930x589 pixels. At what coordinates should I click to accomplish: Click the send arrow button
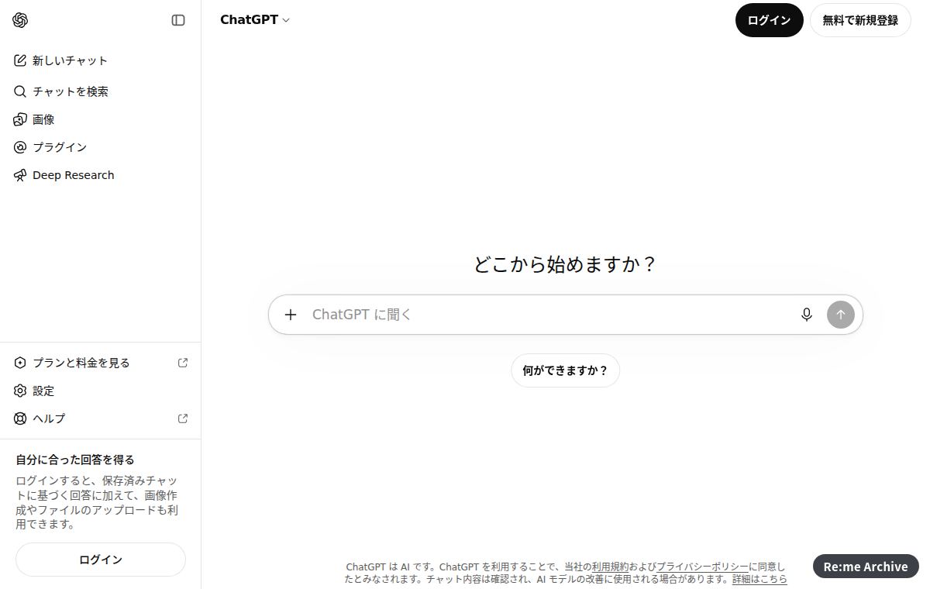[841, 315]
